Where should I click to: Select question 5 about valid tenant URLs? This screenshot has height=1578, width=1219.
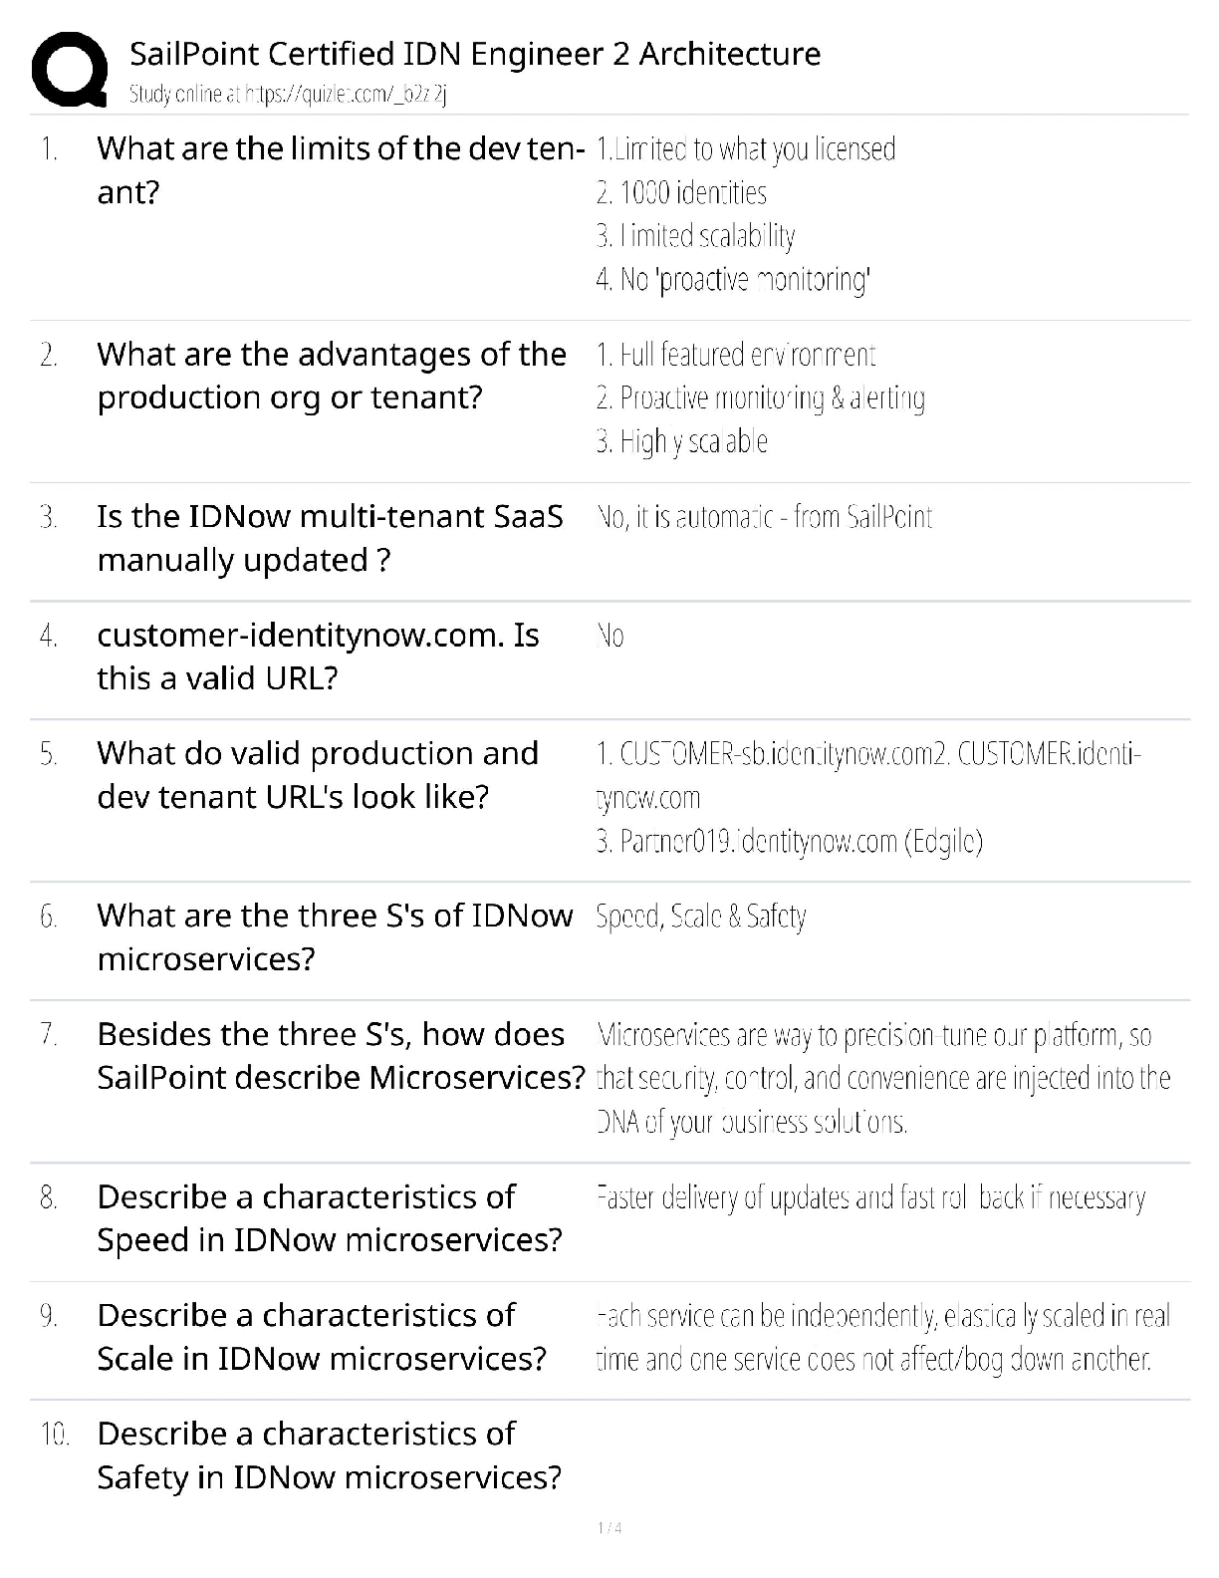coord(318,775)
